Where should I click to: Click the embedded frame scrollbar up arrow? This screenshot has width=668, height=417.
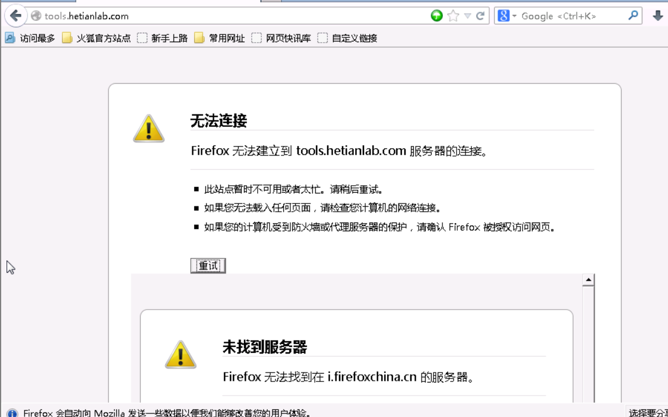pos(588,279)
